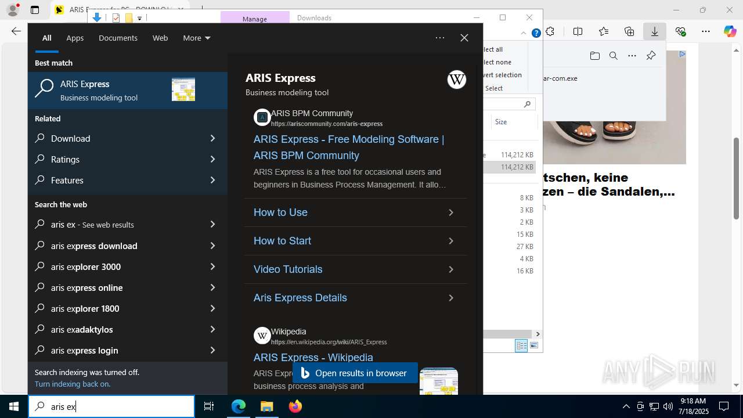Click the Wikipedia result site icon
Screen dimensions: 743x418
[262, 336]
